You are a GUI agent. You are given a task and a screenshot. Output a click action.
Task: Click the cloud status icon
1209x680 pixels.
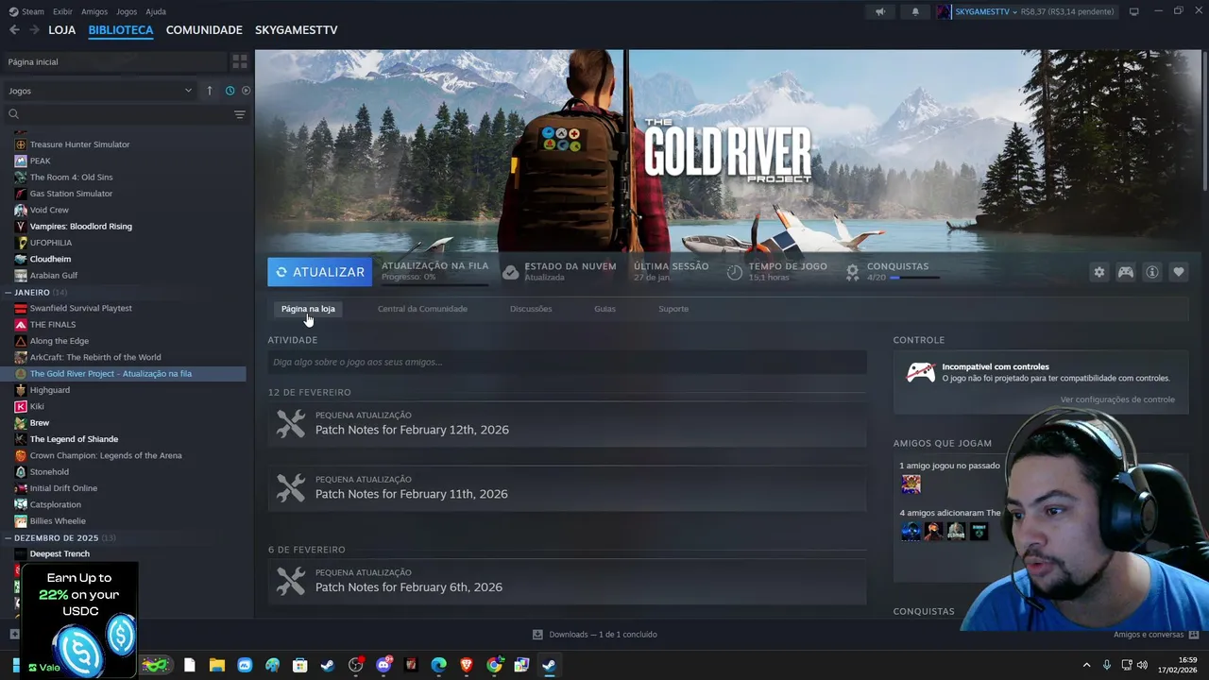click(x=510, y=272)
